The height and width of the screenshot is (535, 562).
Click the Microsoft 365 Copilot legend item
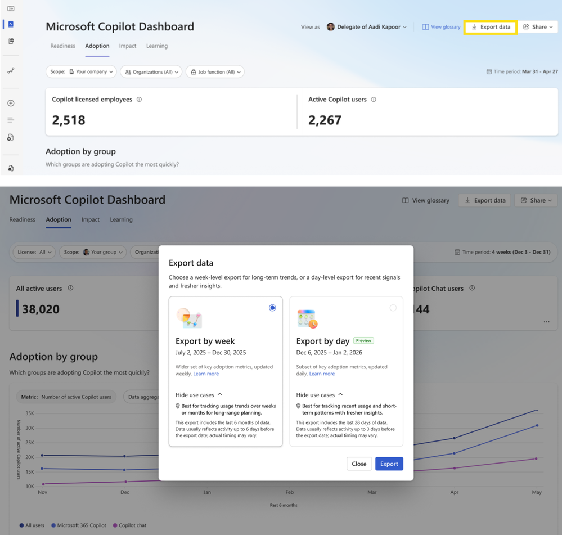pyautogui.click(x=79, y=525)
